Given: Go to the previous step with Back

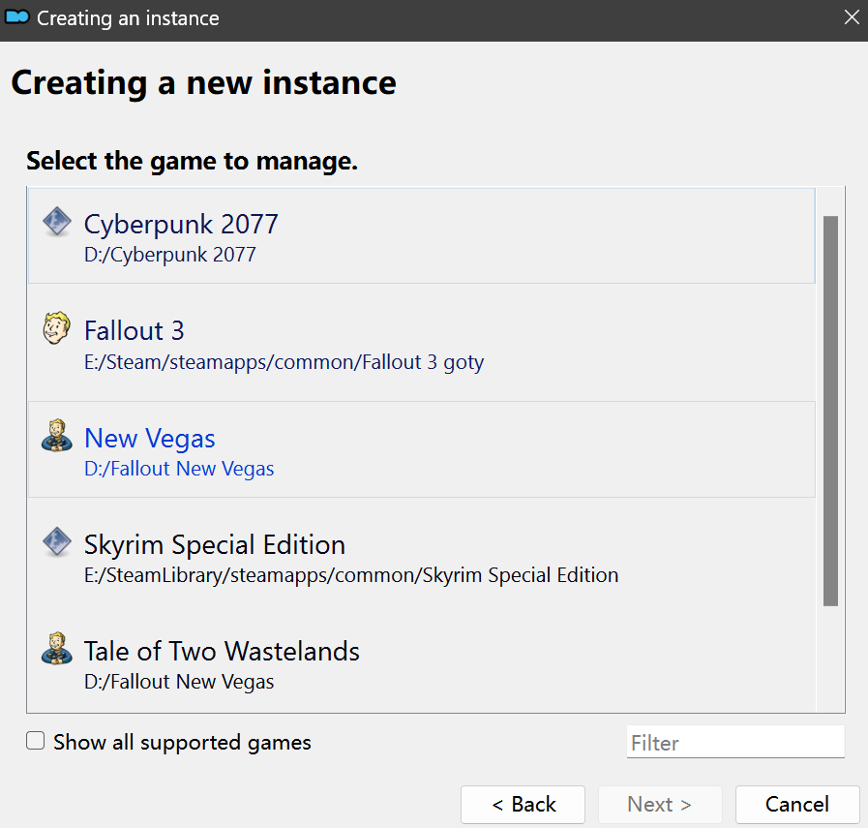Looking at the screenshot, I should click(x=523, y=804).
